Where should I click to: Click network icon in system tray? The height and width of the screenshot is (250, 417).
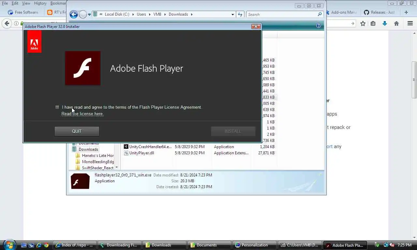tap(386, 245)
